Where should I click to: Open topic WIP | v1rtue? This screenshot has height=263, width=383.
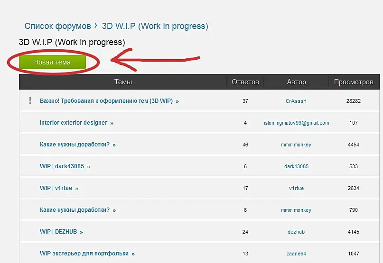click(56, 188)
